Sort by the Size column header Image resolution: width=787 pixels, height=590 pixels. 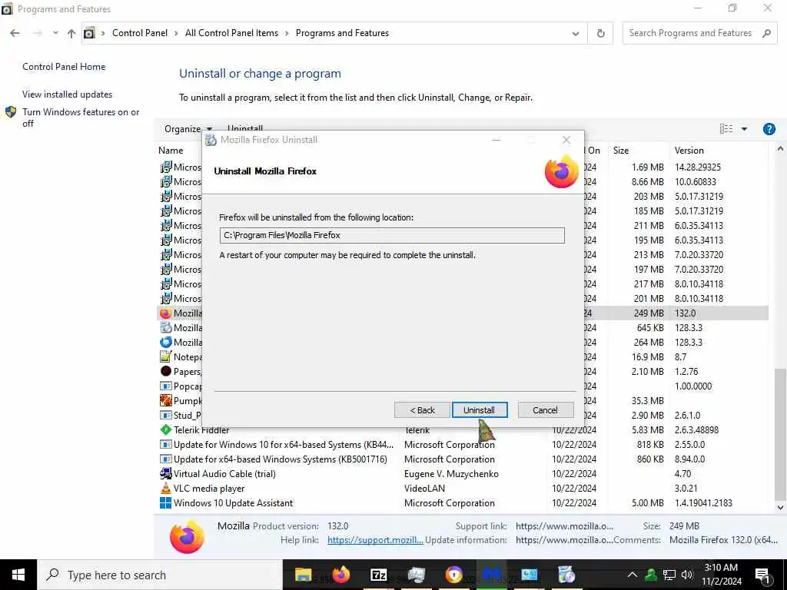point(621,151)
